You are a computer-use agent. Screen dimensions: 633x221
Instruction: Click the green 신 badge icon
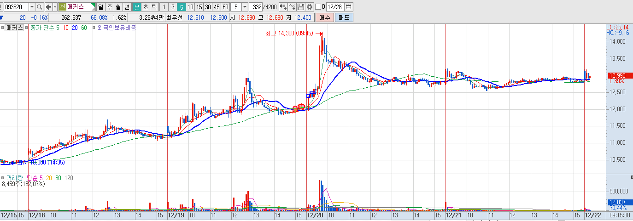tap(62, 7)
